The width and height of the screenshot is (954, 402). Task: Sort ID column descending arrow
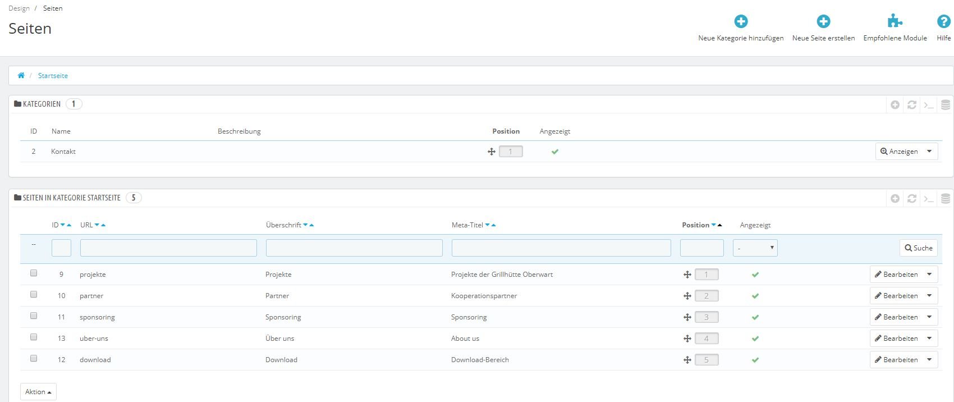point(63,225)
